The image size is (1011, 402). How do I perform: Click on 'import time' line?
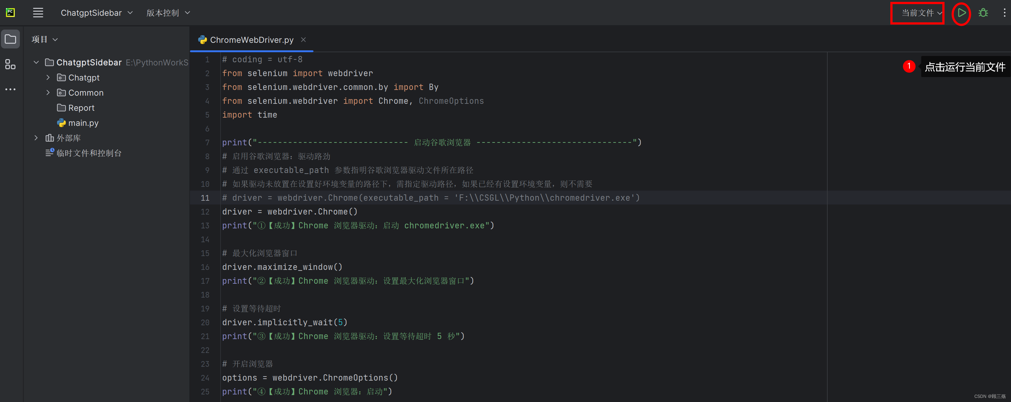(x=250, y=115)
